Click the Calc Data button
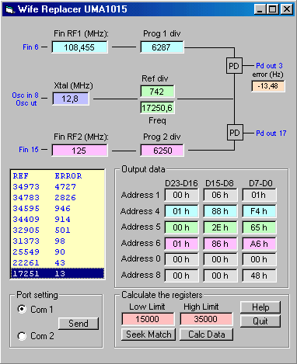 [207, 335]
